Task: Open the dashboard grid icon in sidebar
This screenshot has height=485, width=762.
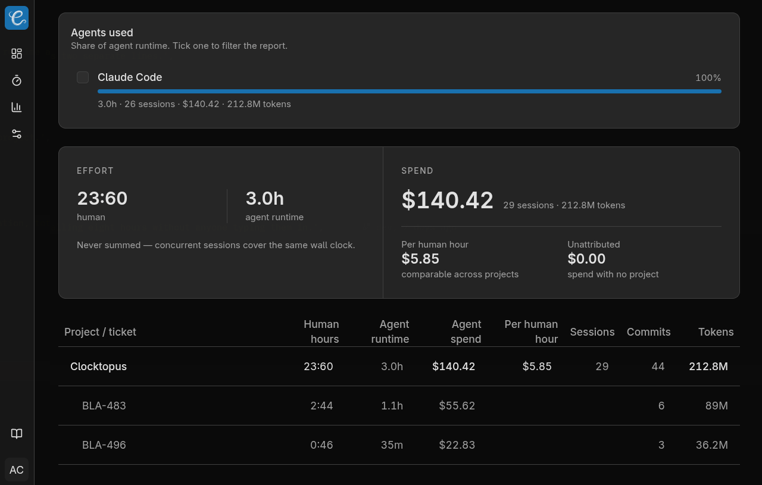Action: pyautogui.click(x=17, y=54)
